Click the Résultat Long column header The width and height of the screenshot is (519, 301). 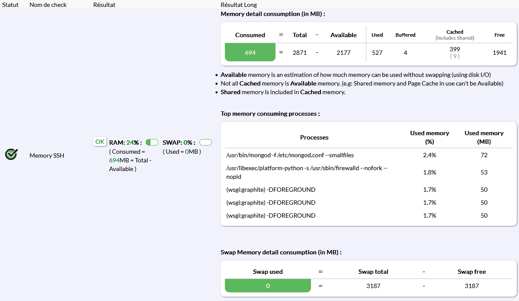click(239, 5)
